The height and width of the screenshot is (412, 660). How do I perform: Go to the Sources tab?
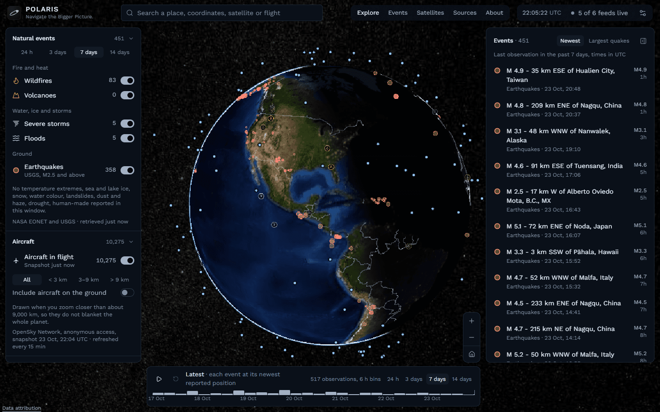465,13
